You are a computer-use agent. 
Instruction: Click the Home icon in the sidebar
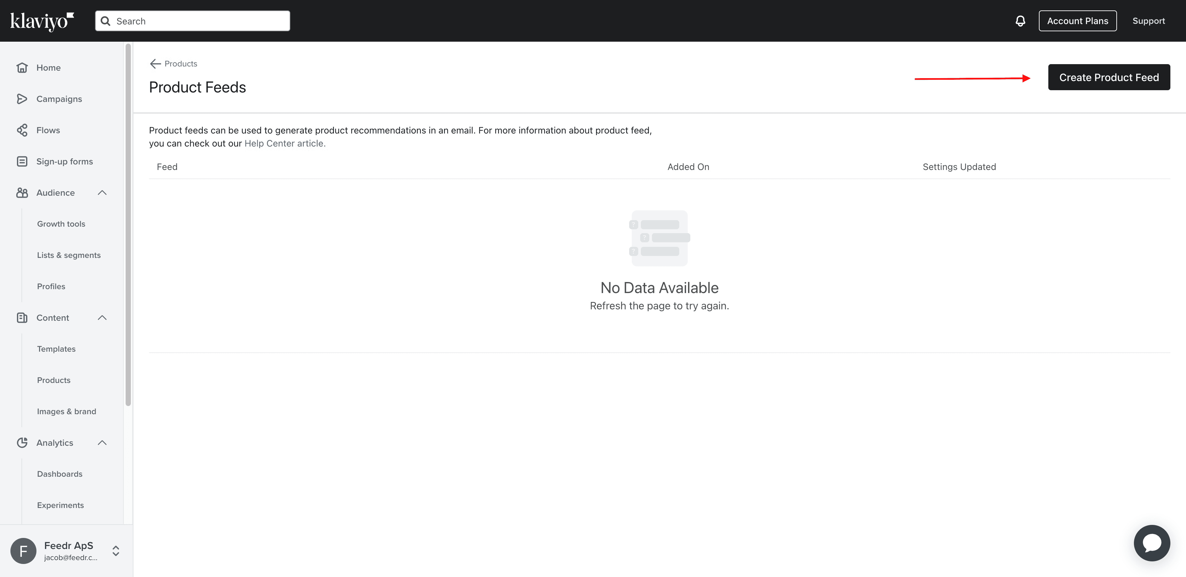(22, 67)
